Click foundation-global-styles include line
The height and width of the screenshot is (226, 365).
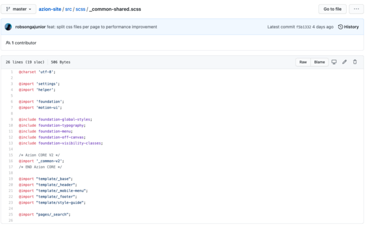point(55,119)
